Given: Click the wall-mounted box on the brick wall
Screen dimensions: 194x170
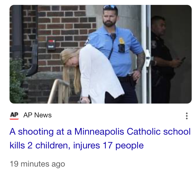Looking at the screenshot, I should pyautogui.click(x=51, y=44).
